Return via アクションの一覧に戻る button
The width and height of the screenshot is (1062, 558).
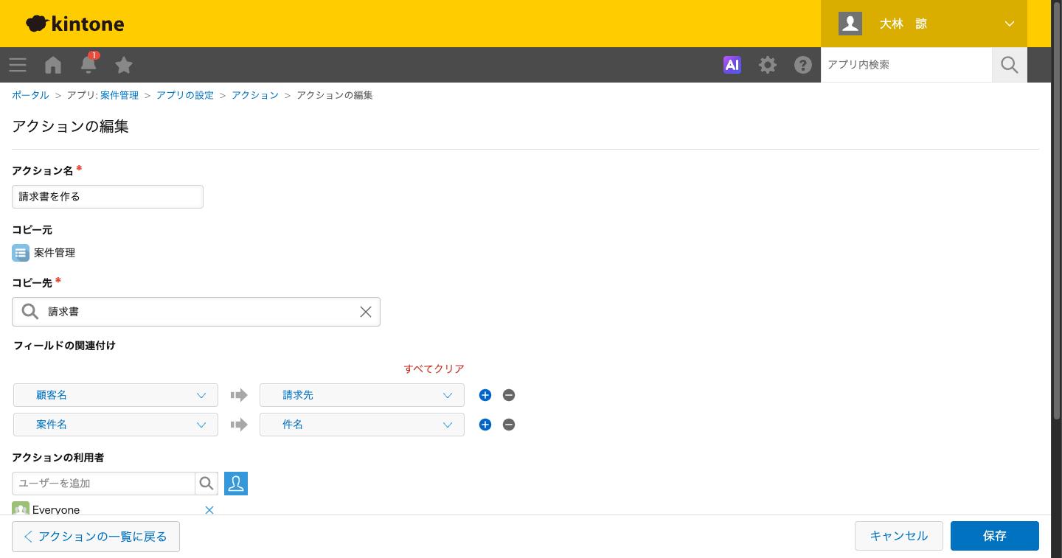tap(96, 537)
